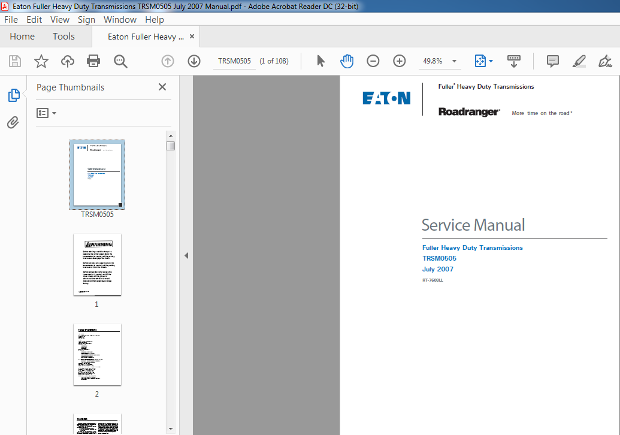Open the Help menu

(154, 20)
